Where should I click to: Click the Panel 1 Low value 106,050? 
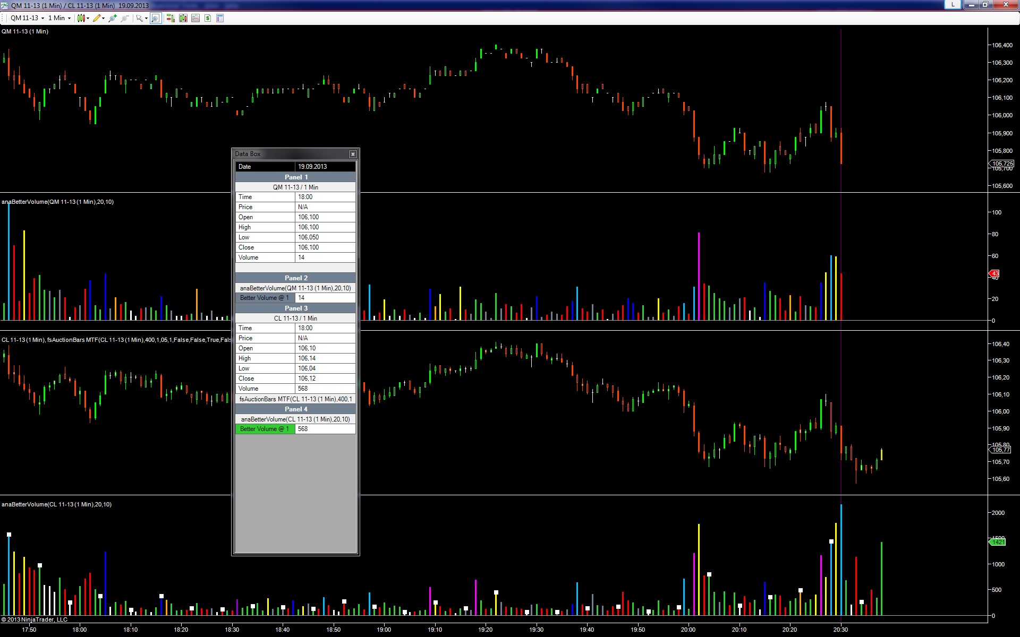(325, 237)
